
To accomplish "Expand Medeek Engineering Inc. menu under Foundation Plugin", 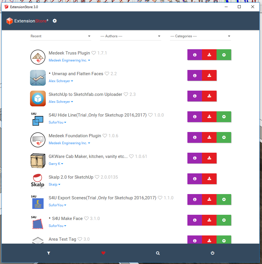I will (69, 143).
